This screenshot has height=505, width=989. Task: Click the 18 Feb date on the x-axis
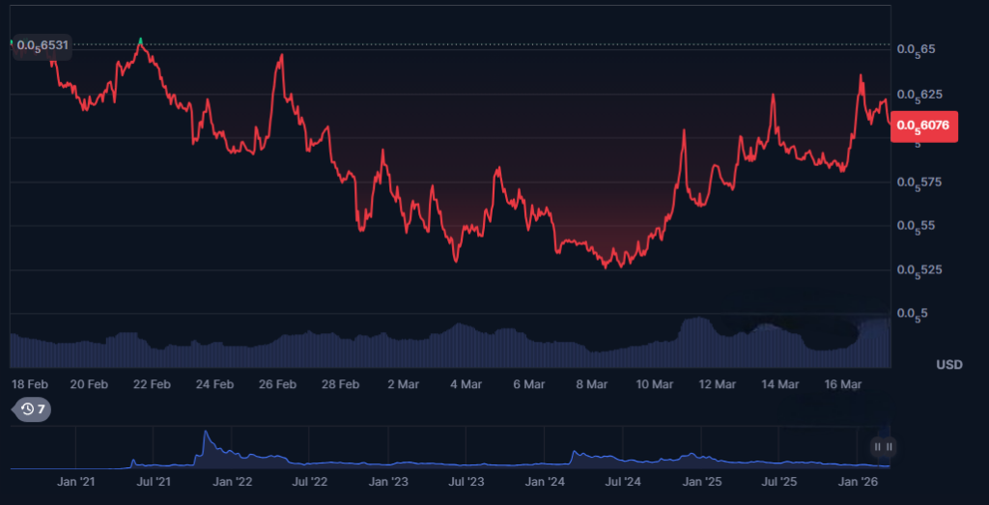pyautogui.click(x=29, y=384)
